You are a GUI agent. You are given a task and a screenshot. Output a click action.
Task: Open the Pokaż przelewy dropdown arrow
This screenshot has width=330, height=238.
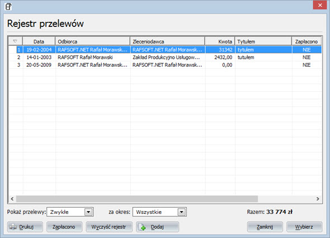[x=88, y=212]
